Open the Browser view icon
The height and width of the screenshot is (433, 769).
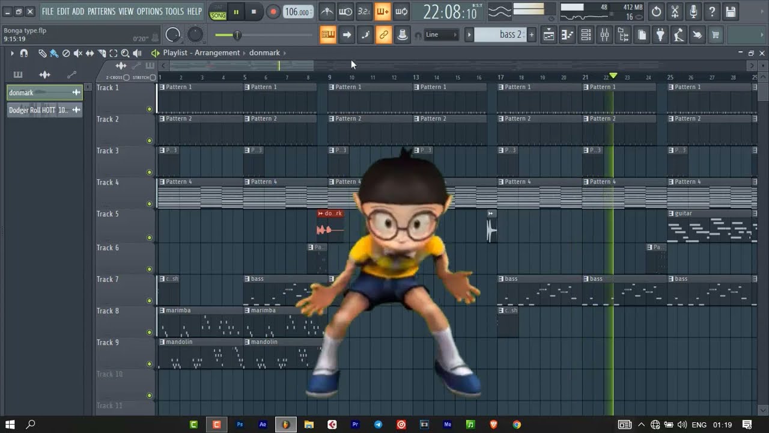623,35
